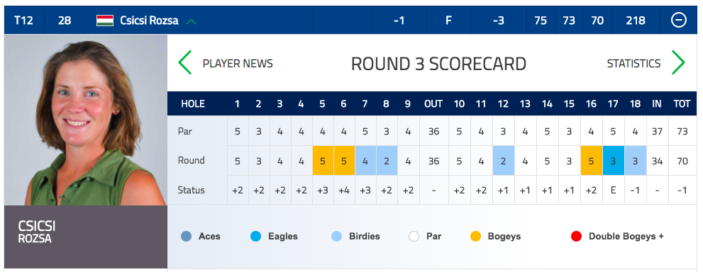
Task: Click the Par legend white circle
Action: click(x=414, y=236)
